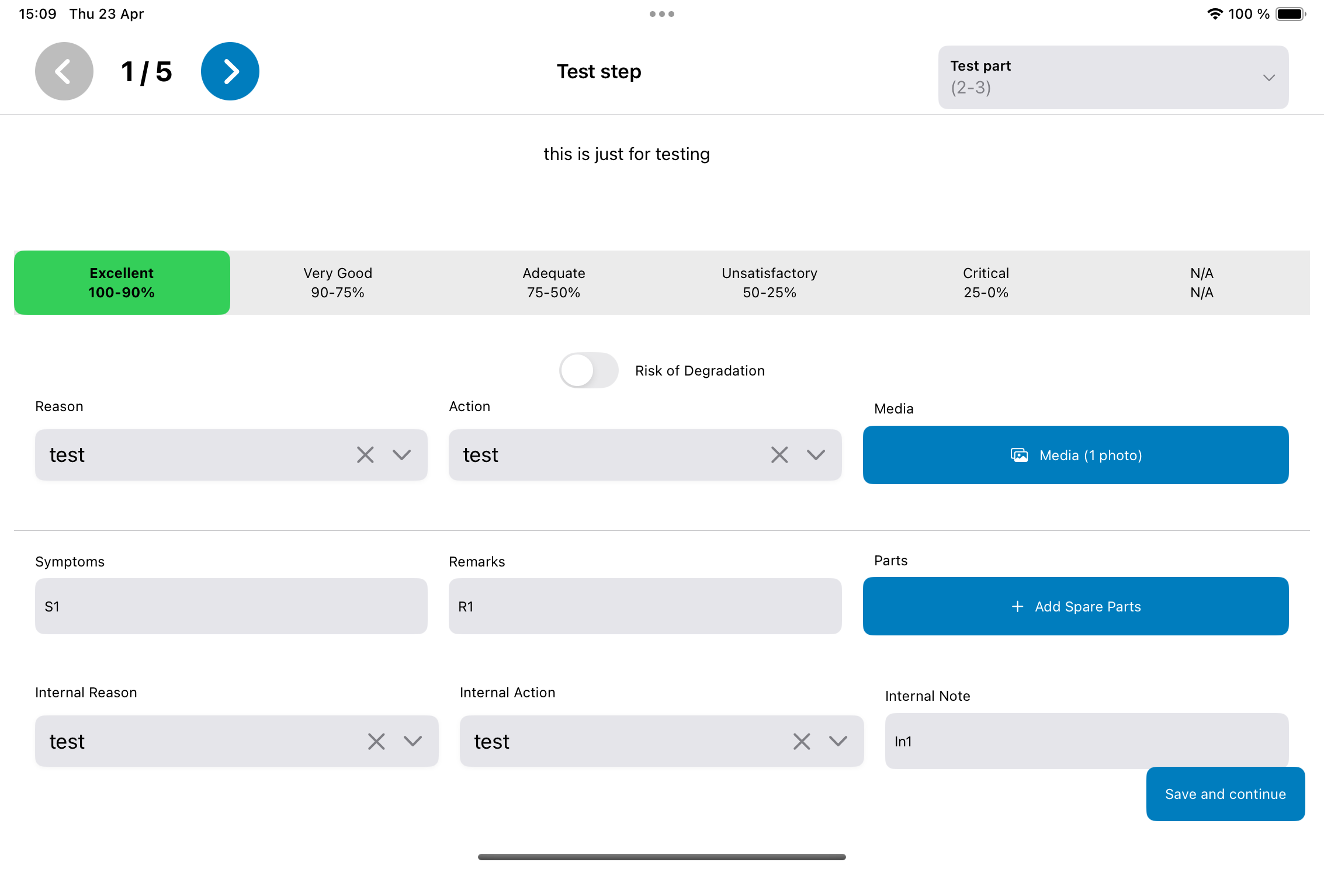Open Media to view the attached photo
The height and width of the screenshot is (869, 1324).
coord(1076,455)
